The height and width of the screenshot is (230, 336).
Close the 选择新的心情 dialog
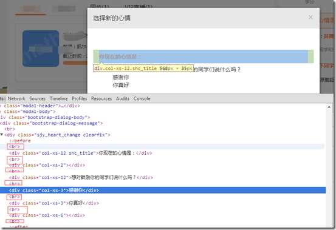point(310,17)
